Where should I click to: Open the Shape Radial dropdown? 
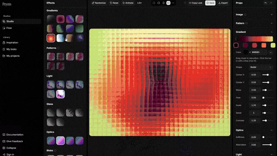(261, 67)
